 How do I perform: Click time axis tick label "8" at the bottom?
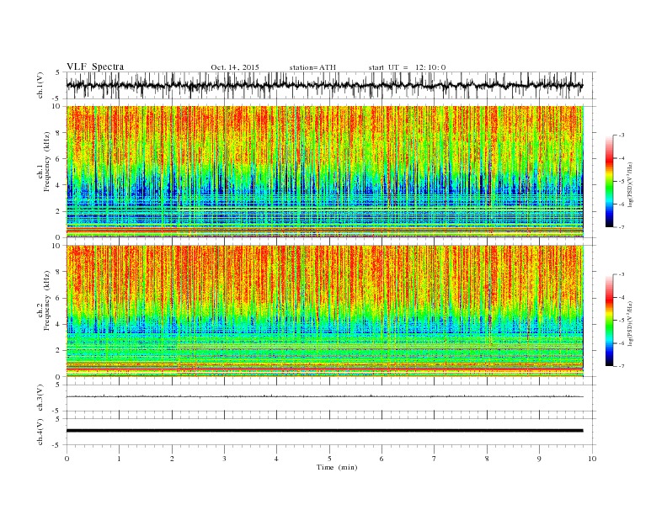tap(487, 459)
